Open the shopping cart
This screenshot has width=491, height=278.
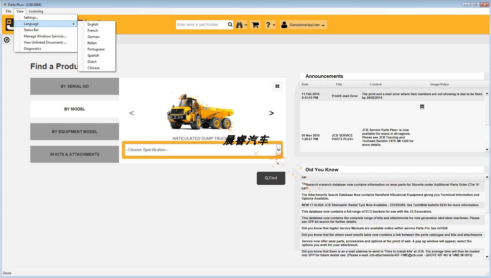pos(255,25)
